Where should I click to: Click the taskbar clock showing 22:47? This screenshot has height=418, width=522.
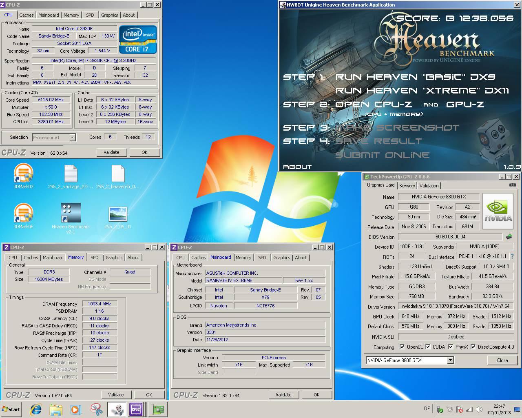(x=499, y=409)
